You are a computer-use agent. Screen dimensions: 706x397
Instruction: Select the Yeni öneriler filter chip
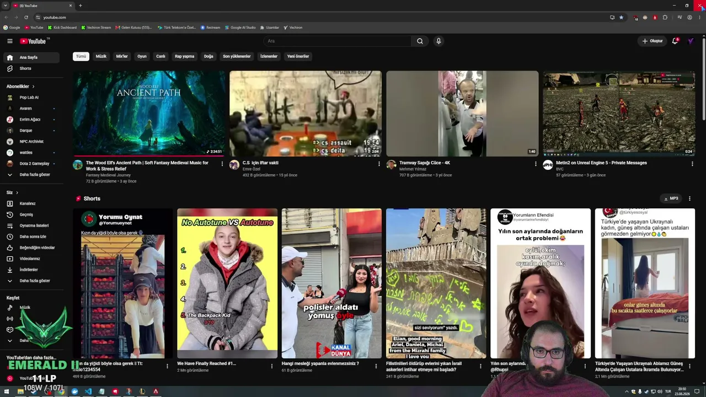(298, 56)
